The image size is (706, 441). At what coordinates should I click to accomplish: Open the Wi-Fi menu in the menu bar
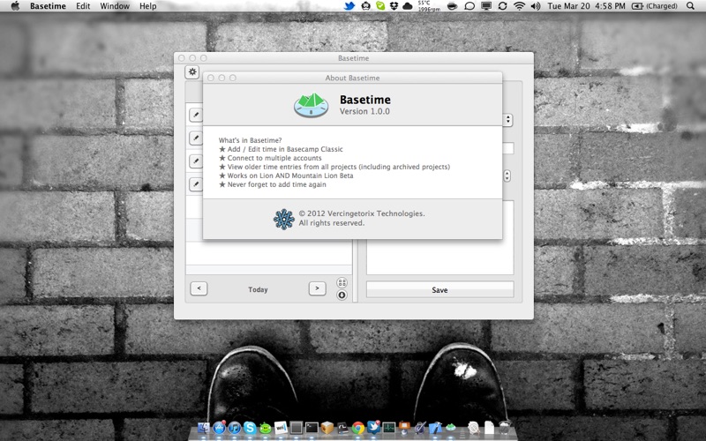(519, 6)
